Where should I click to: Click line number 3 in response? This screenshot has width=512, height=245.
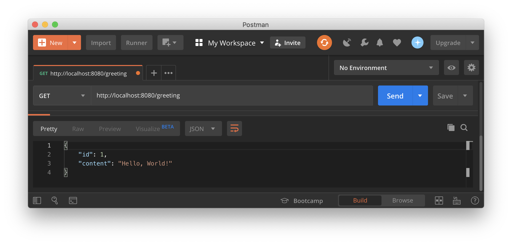point(49,163)
